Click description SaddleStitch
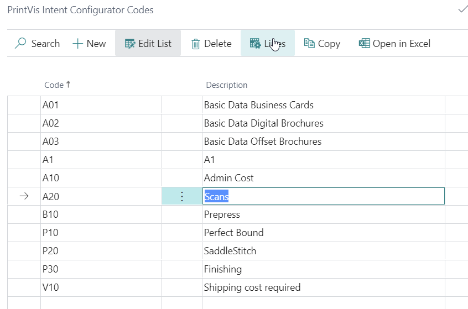The height and width of the screenshot is (309, 468). tap(230, 251)
